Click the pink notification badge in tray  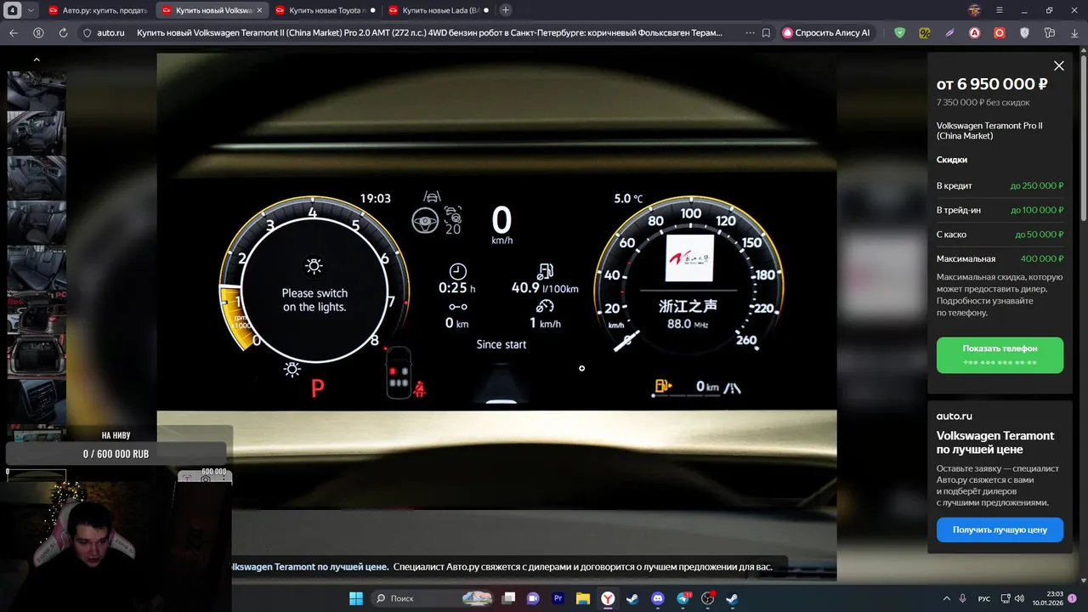click(x=1072, y=598)
